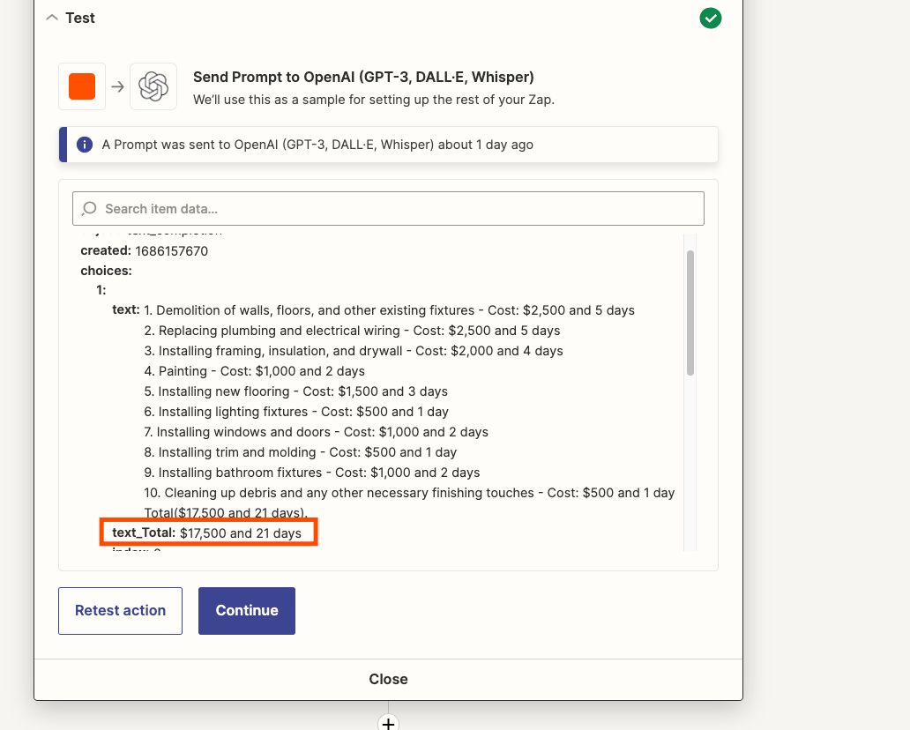Click the orange Zapier trigger app icon

[x=82, y=86]
